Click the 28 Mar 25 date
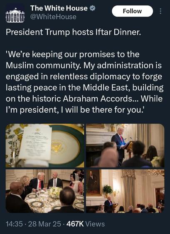This screenshot has width=170, height=234. point(44,224)
